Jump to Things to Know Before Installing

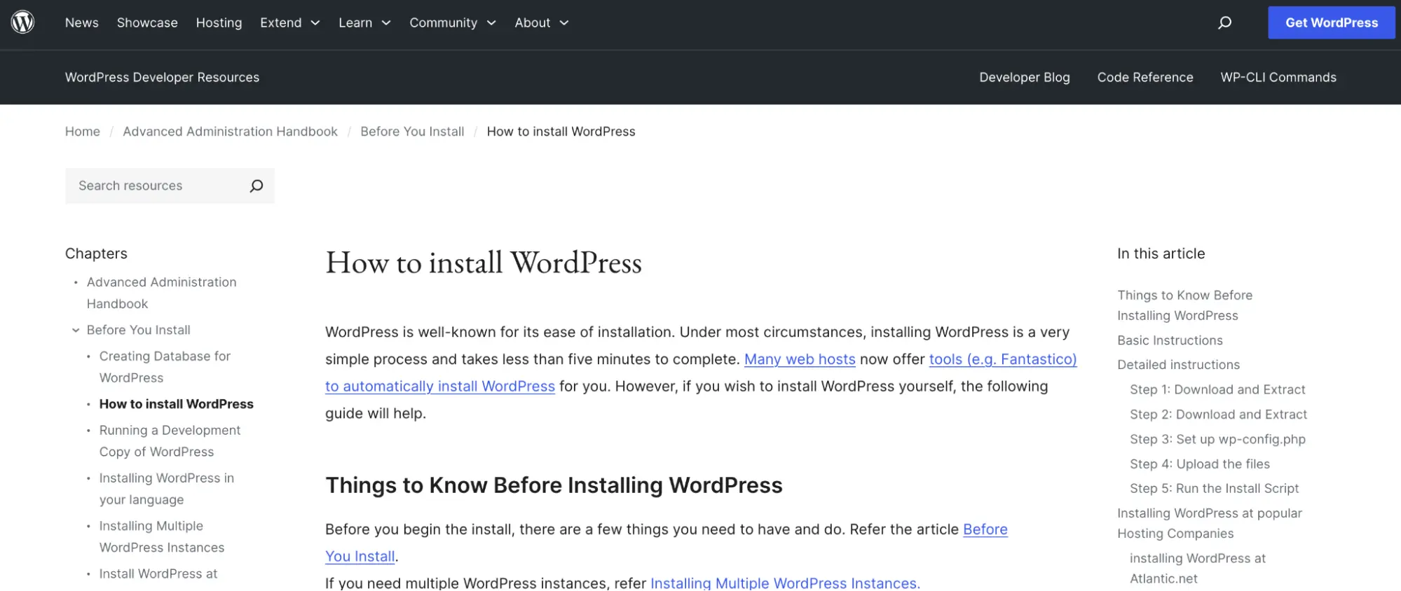pyautogui.click(x=1184, y=305)
